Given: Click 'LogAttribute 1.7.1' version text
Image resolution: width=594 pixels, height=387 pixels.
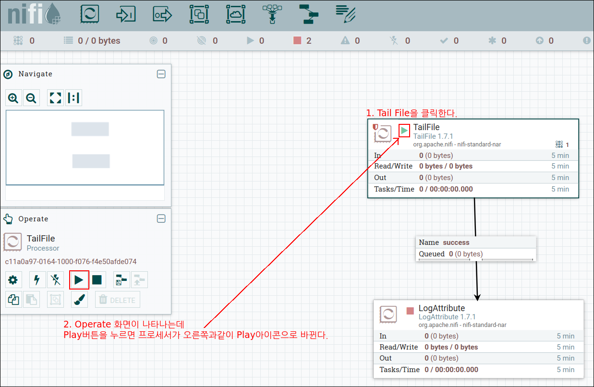Looking at the screenshot, I should (447, 317).
